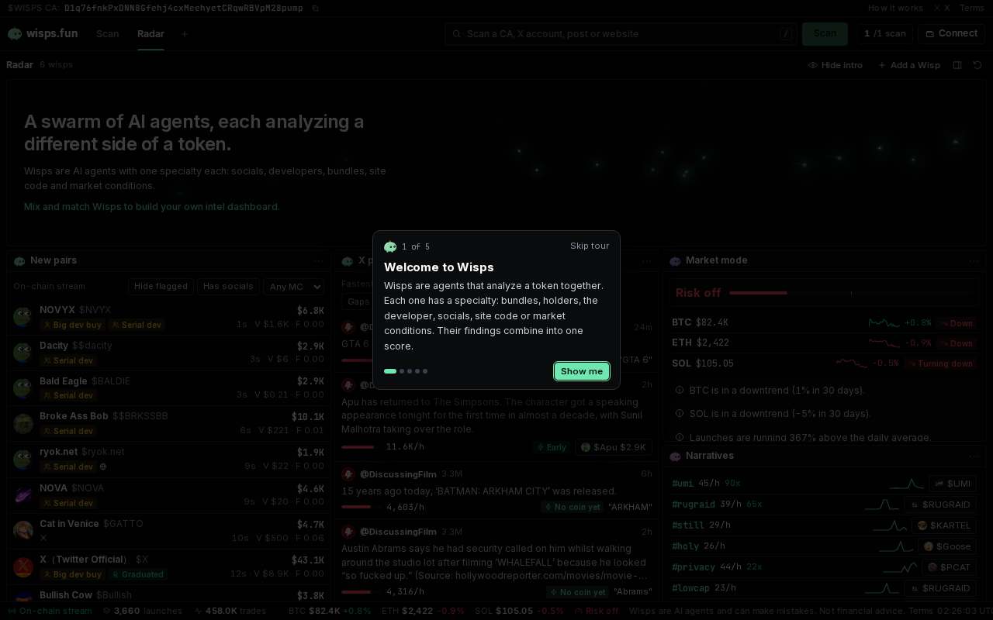Copy the $WISPS contract address
Viewport: 993px width, 620px height.
[315, 8]
